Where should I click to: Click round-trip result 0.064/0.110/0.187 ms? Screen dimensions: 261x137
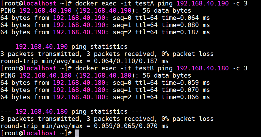point(126,61)
